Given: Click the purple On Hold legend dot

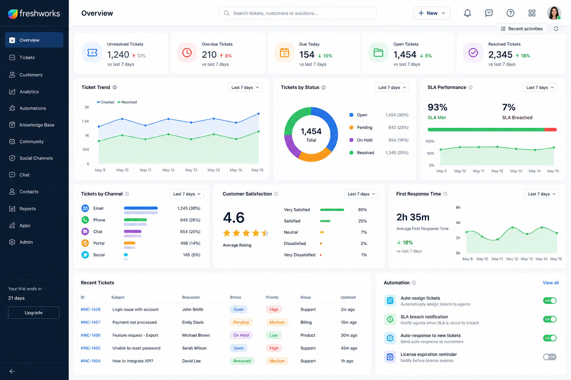Looking at the screenshot, I should (x=351, y=140).
